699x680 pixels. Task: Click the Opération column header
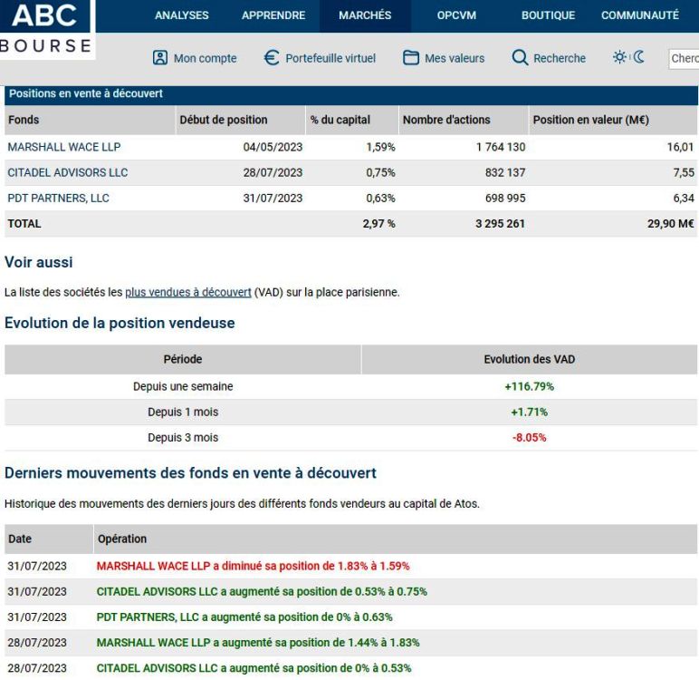396,539
